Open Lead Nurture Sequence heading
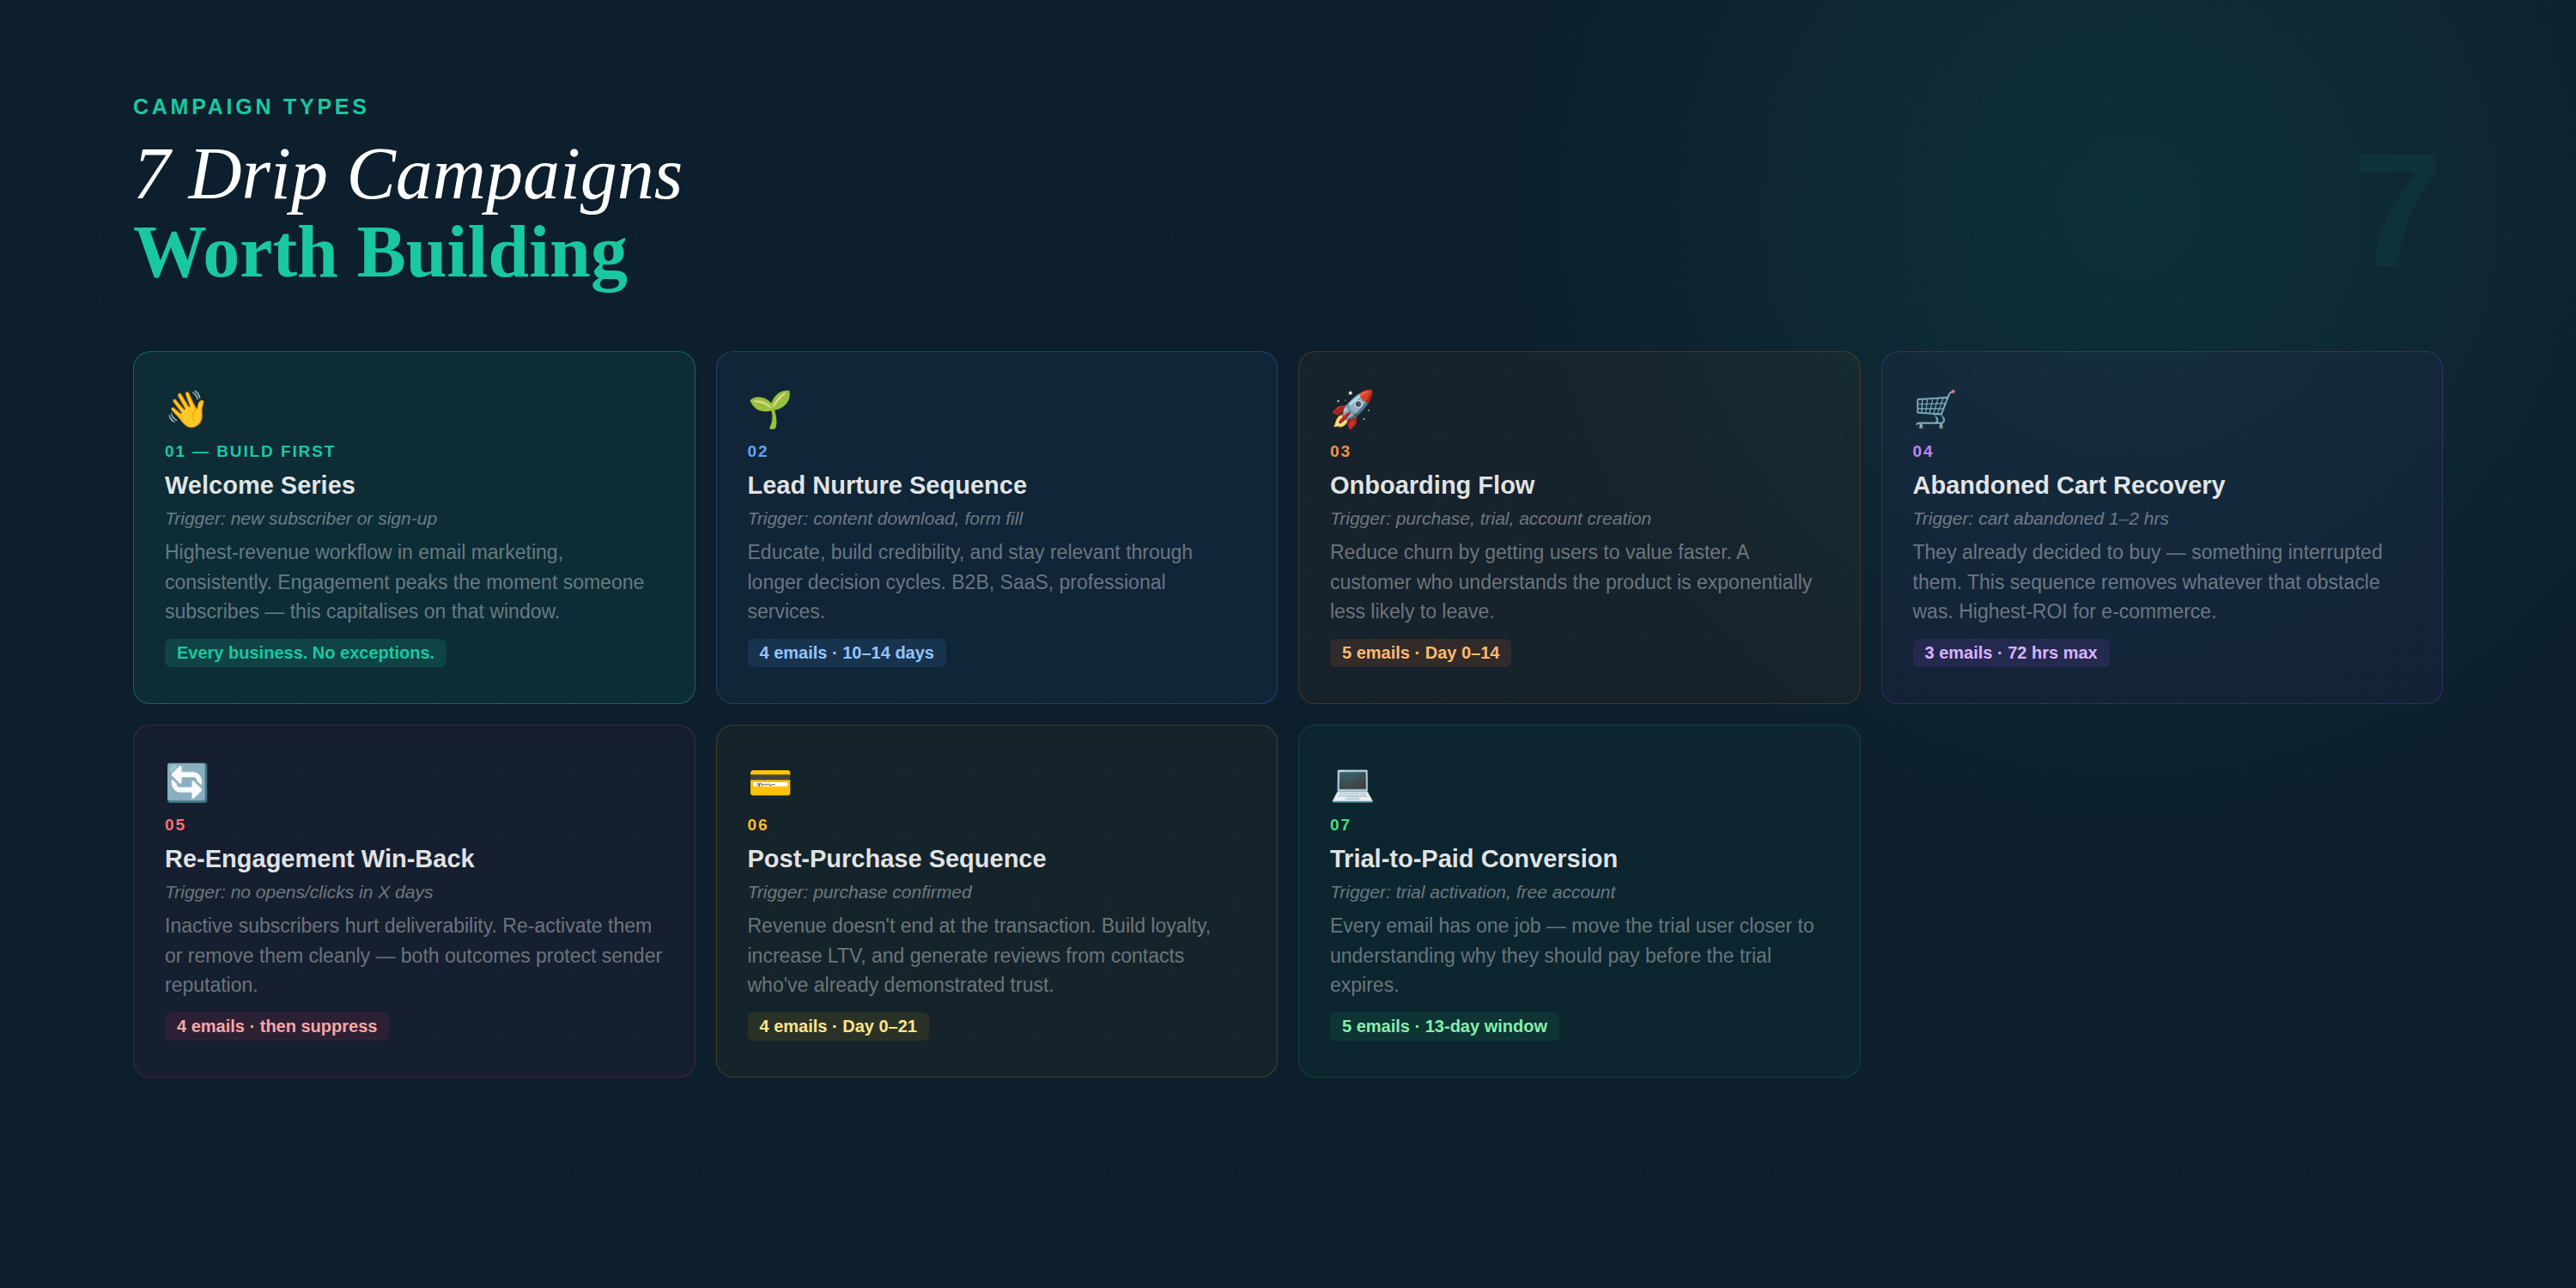The image size is (2576, 1288). (886, 485)
